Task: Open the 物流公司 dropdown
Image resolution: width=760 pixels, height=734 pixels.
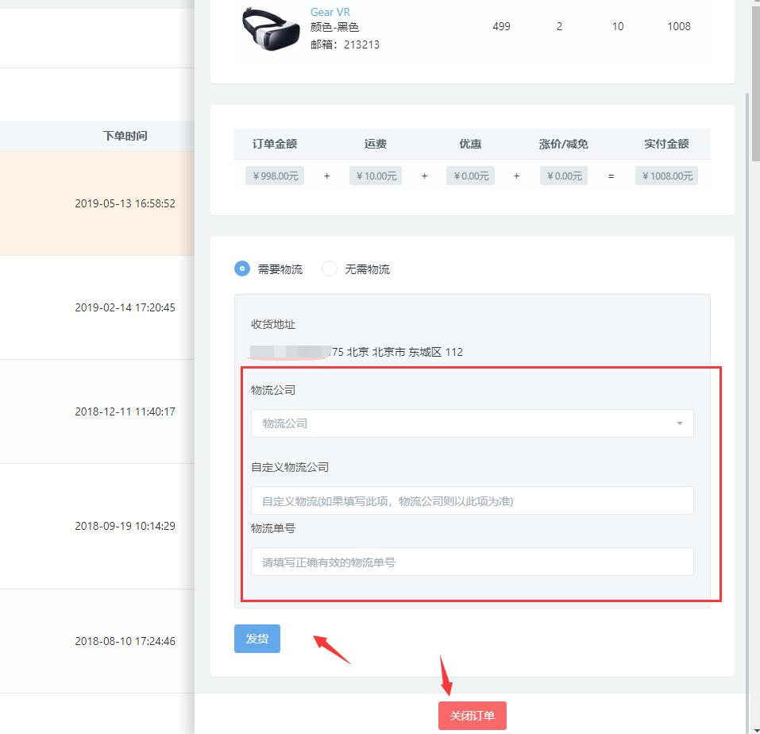Action: [472, 423]
